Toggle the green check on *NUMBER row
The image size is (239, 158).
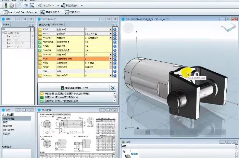[x=40, y=50]
